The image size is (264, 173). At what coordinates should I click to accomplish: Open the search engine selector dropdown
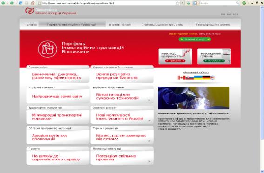(198, 3)
